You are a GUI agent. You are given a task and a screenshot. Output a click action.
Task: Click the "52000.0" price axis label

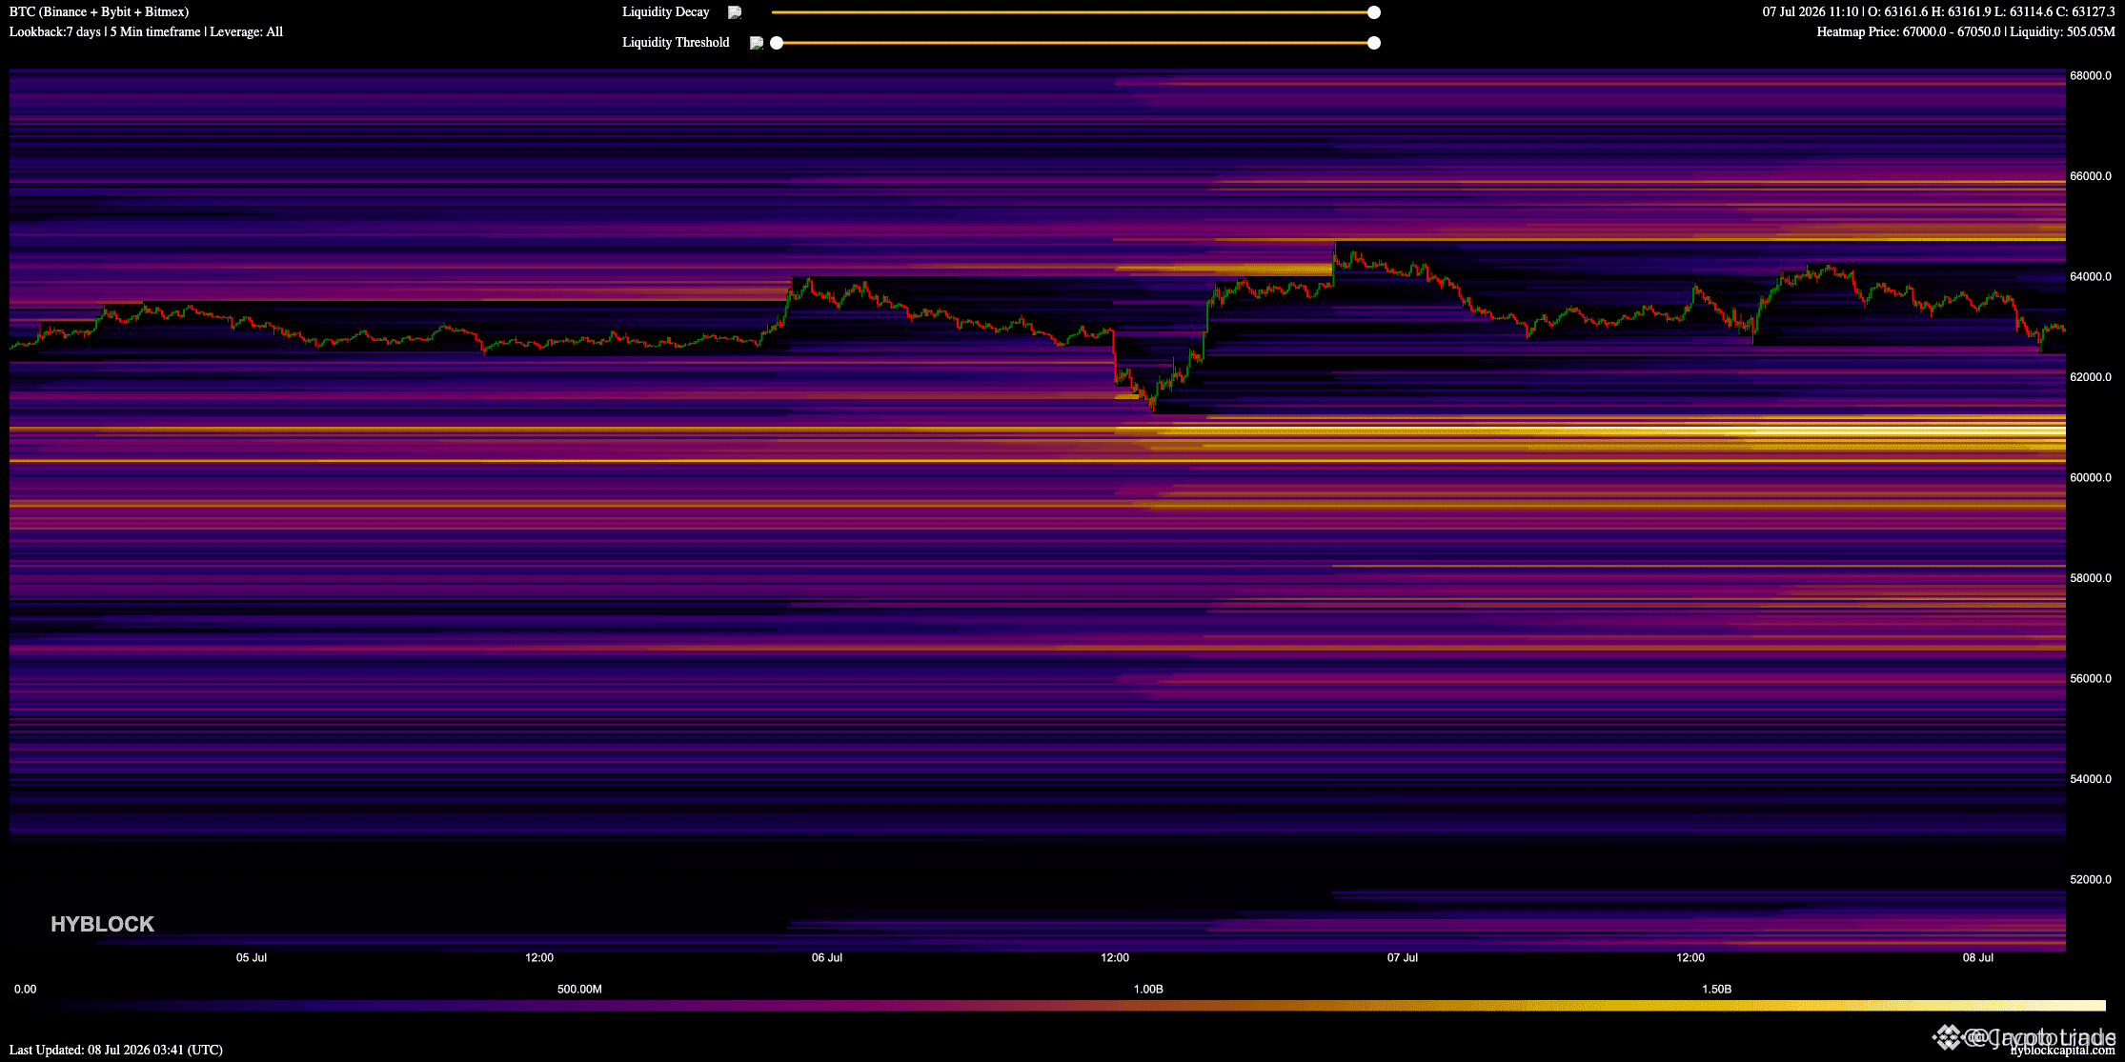coord(2091,880)
